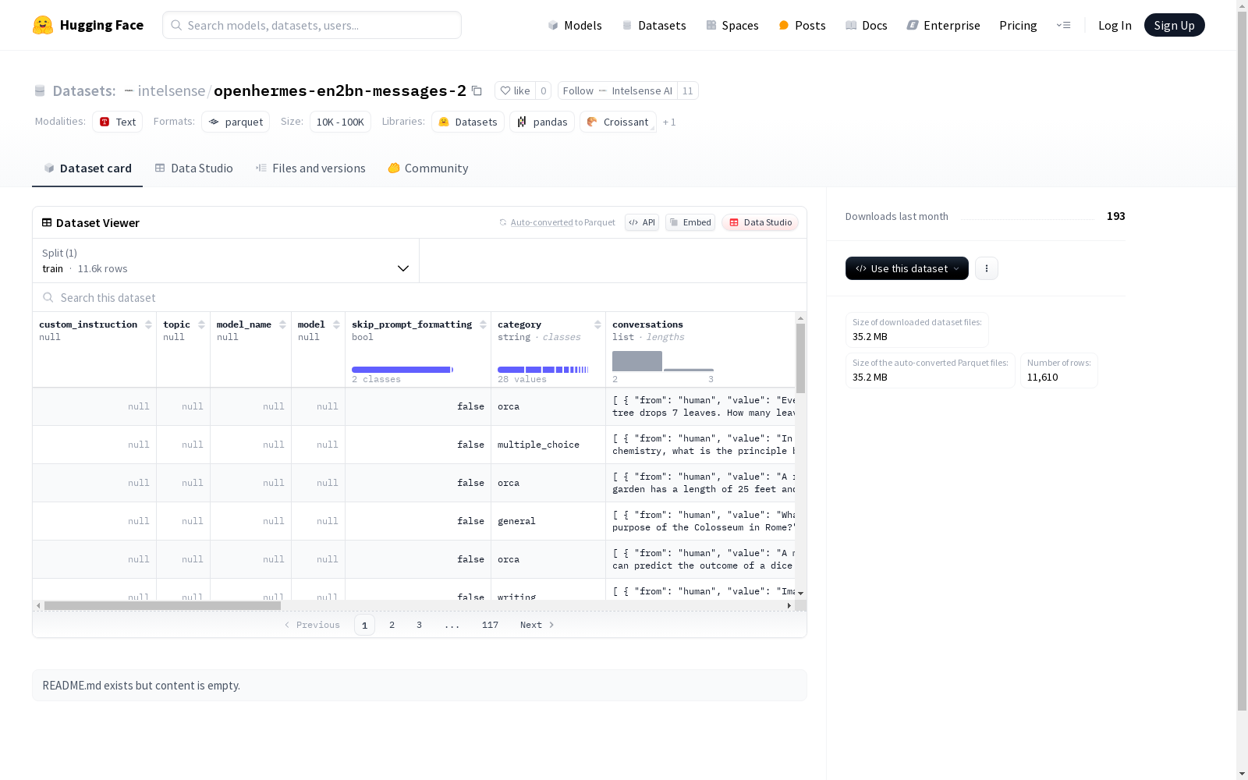The height and width of the screenshot is (780, 1248).
Task: Open the Community tab
Action: pyautogui.click(x=428, y=168)
